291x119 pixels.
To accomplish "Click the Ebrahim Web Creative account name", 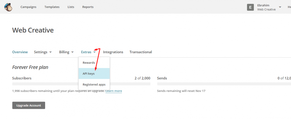I will pyautogui.click(x=266, y=7).
